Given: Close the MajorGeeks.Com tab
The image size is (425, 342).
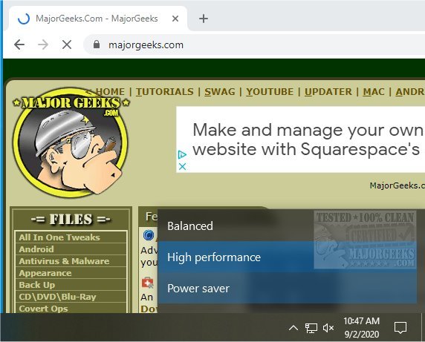Looking at the screenshot, I should (175, 19).
